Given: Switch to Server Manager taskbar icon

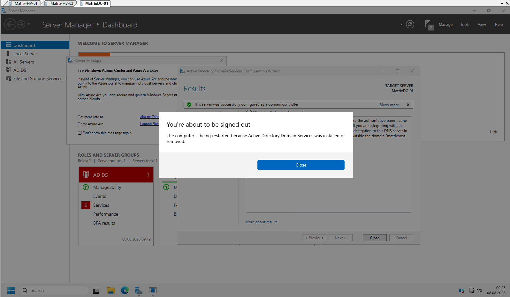Looking at the screenshot, I should tap(139, 290).
